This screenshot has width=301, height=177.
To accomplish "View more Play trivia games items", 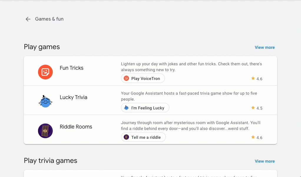I will pyautogui.click(x=265, y=161).
